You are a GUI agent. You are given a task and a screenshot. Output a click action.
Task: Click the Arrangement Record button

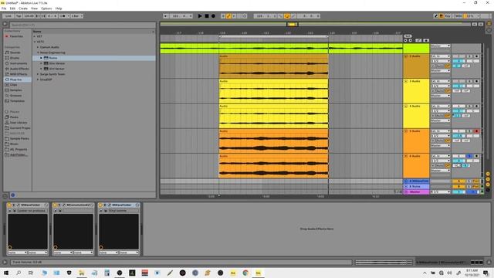click(x=213, y=16)
